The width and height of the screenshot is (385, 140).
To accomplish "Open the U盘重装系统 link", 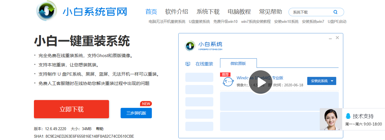I will 199,21.
